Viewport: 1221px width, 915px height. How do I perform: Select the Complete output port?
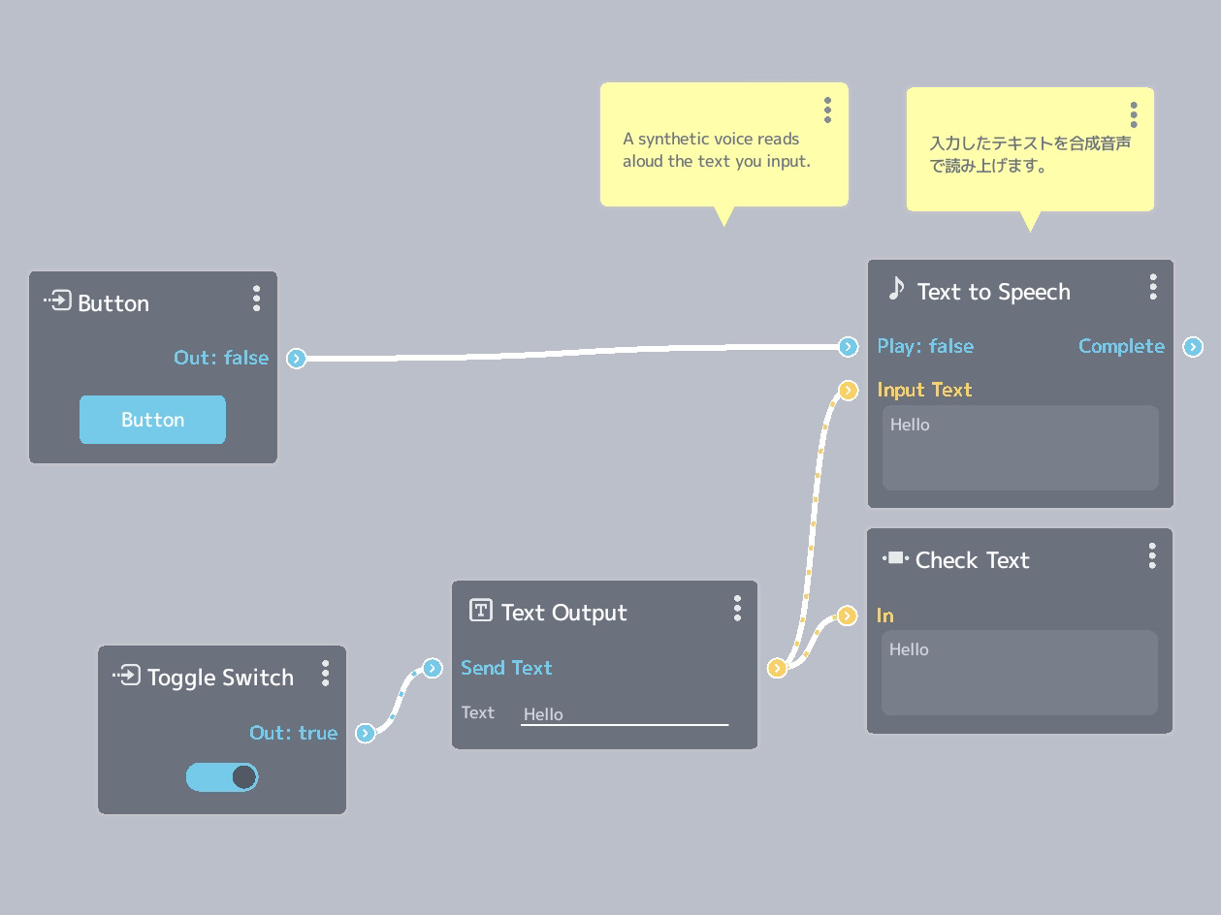pos(1193,346)
